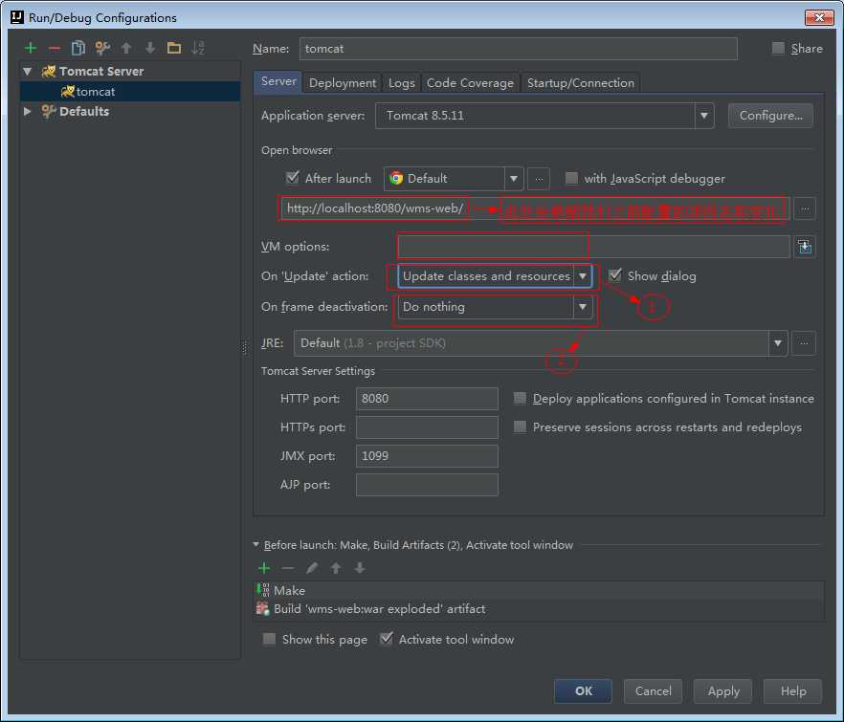Expand Defaults tree node arrow
The width and height of the screenshot is (844, 722).
tap(28, 111)
